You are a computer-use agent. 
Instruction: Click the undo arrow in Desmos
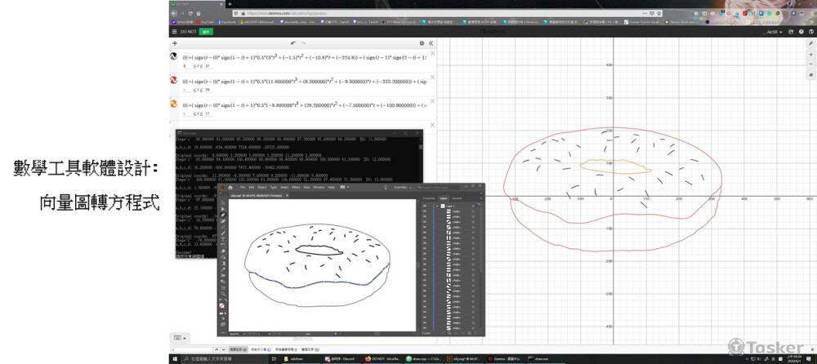292,42
